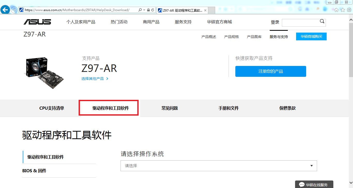The height and width of the screenshot is (188, 353).
Task: Go to 服务与支持 section
Action: [x=279, y=37]
